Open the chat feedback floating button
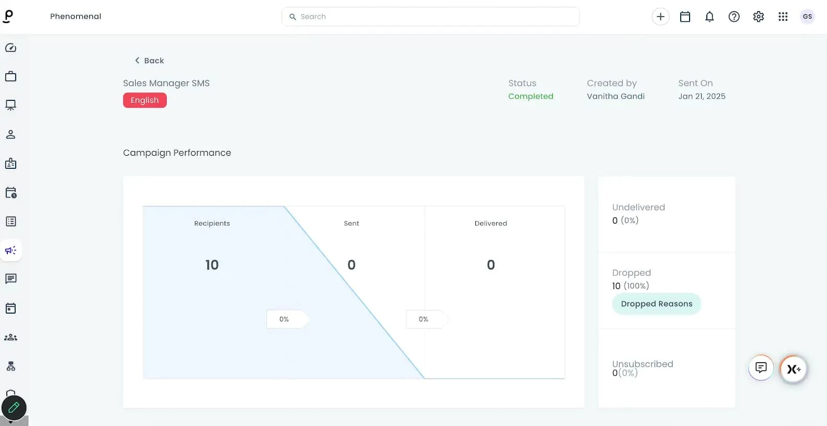Viewport: 827px width, 426px height. coord(761,368)
